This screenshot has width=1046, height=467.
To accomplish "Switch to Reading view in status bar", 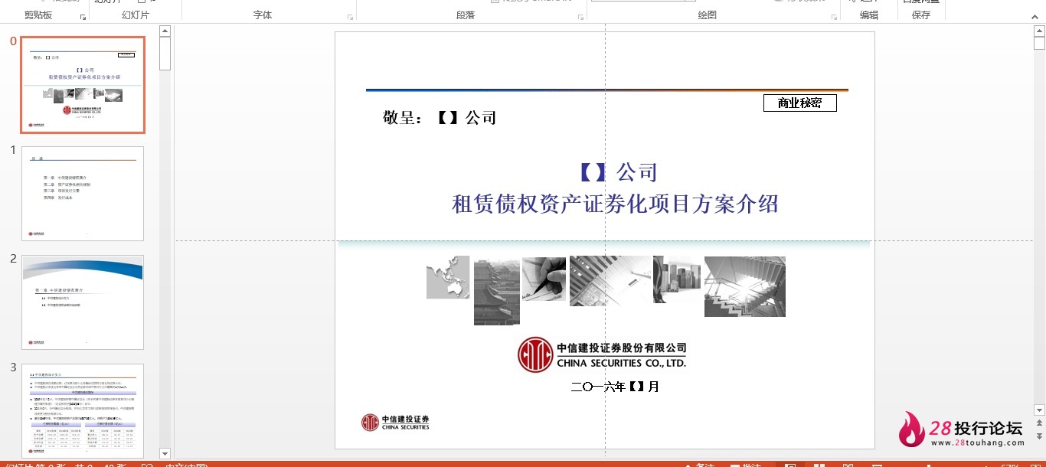I will coord(848,464).
